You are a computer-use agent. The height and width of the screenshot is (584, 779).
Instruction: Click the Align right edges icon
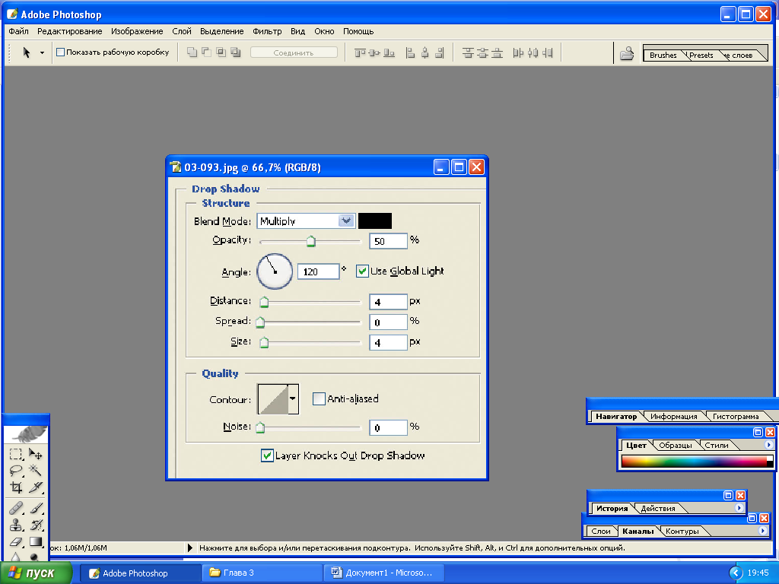439,52
